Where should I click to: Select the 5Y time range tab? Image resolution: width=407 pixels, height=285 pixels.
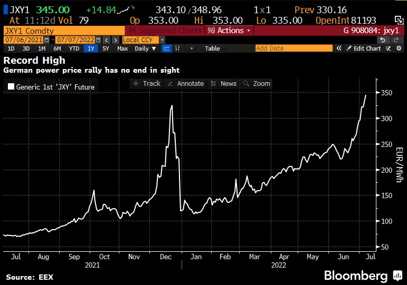[x=106, y=48]
